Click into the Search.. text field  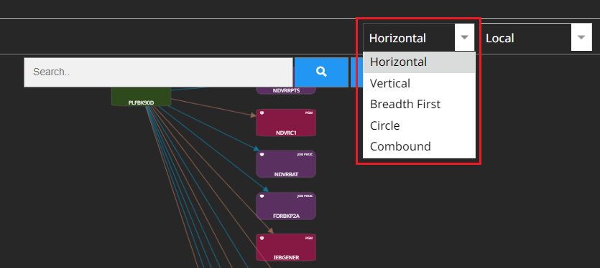click(x=158, y=72)
